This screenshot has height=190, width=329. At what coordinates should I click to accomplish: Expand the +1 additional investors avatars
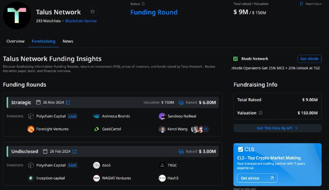206,129
